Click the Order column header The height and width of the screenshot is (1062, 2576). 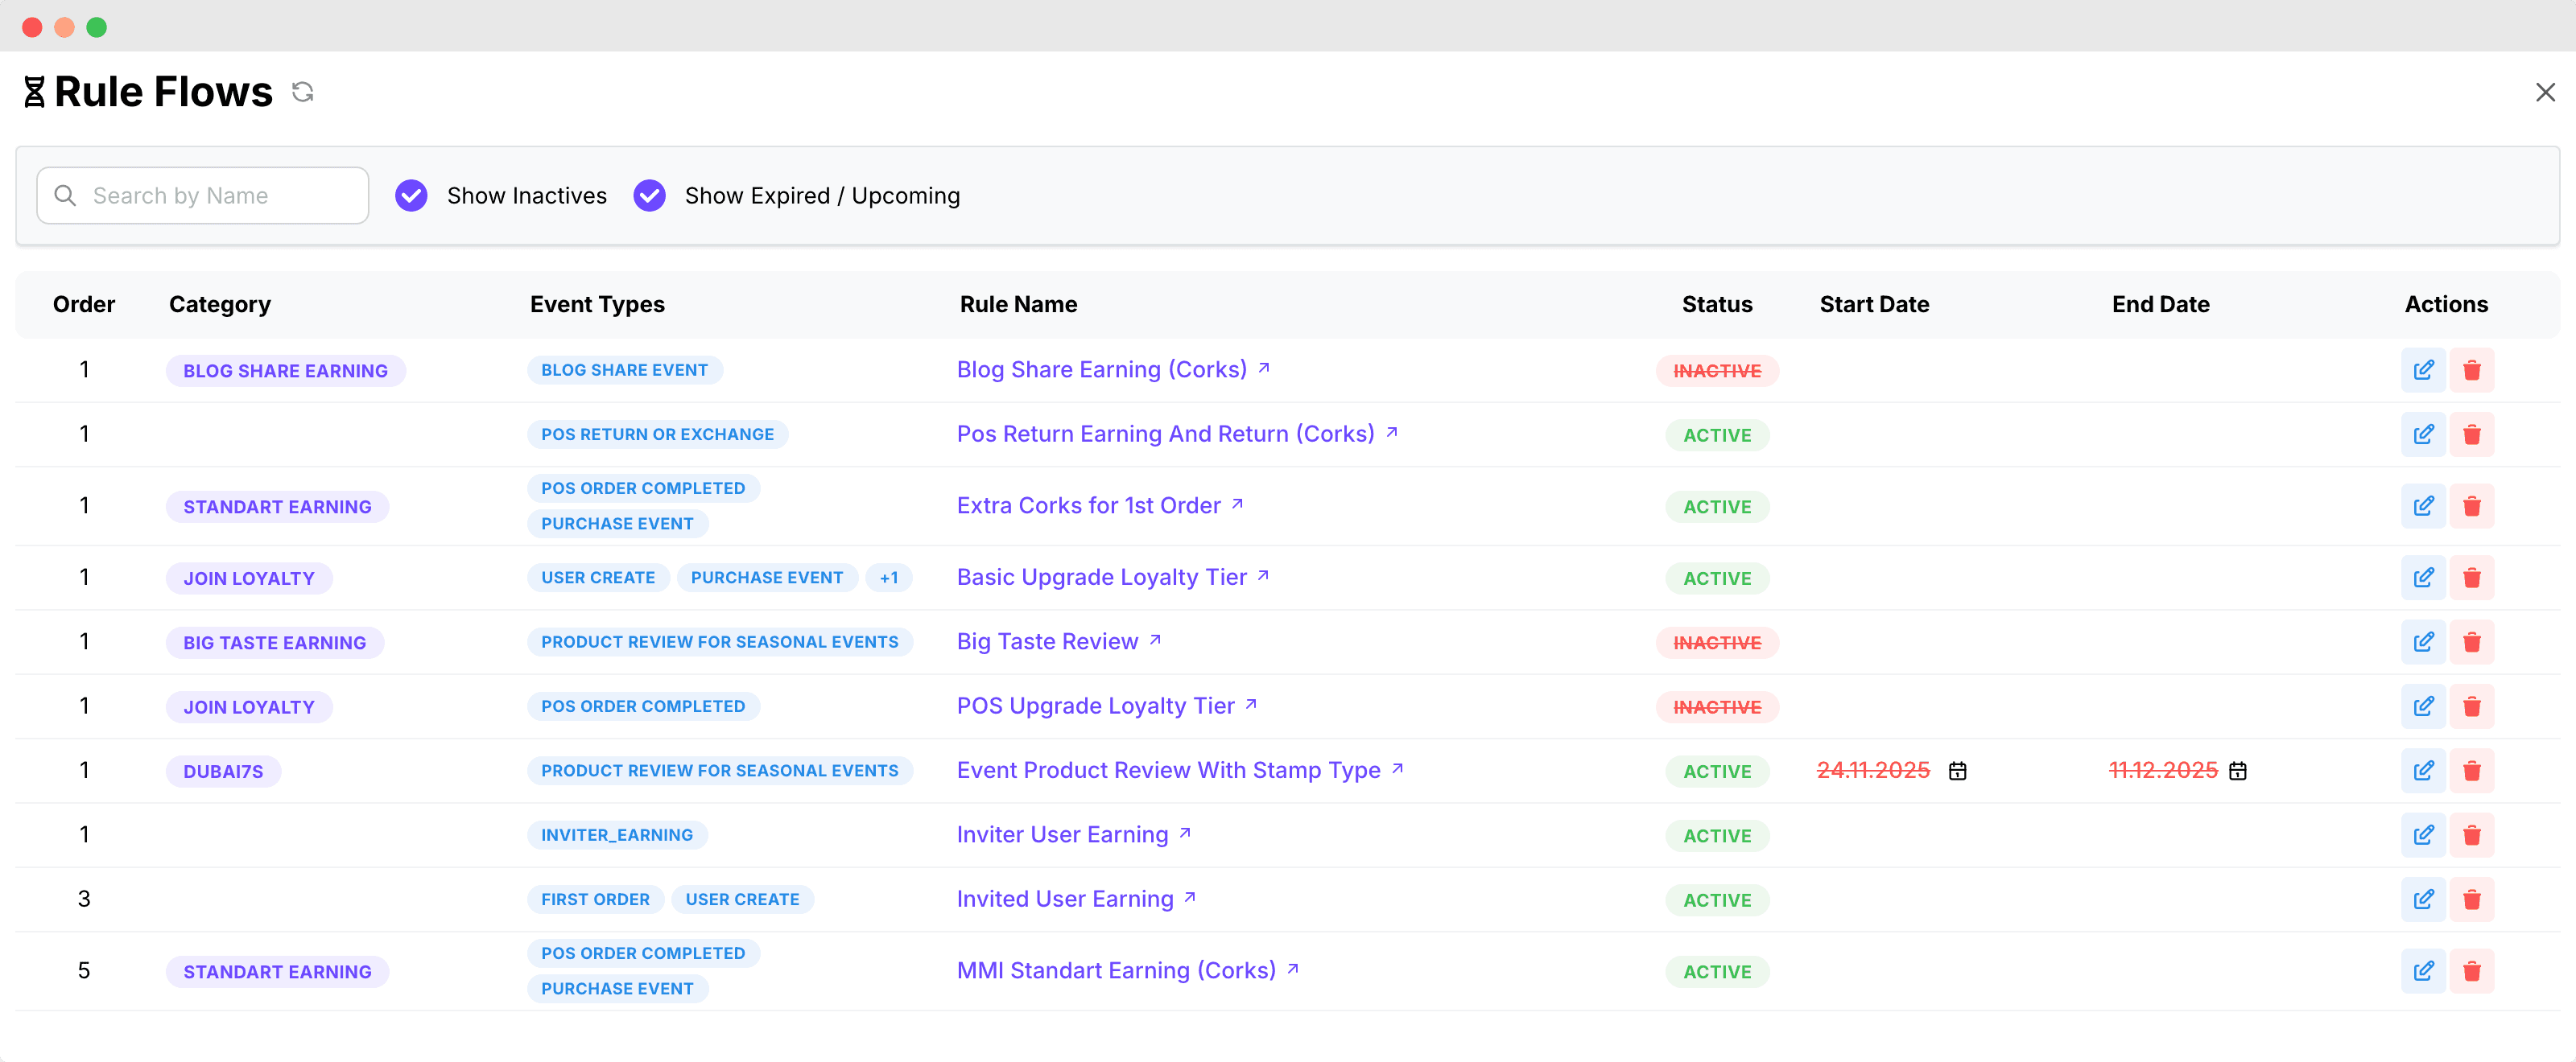pyautogui.click(x=84, y=305)
